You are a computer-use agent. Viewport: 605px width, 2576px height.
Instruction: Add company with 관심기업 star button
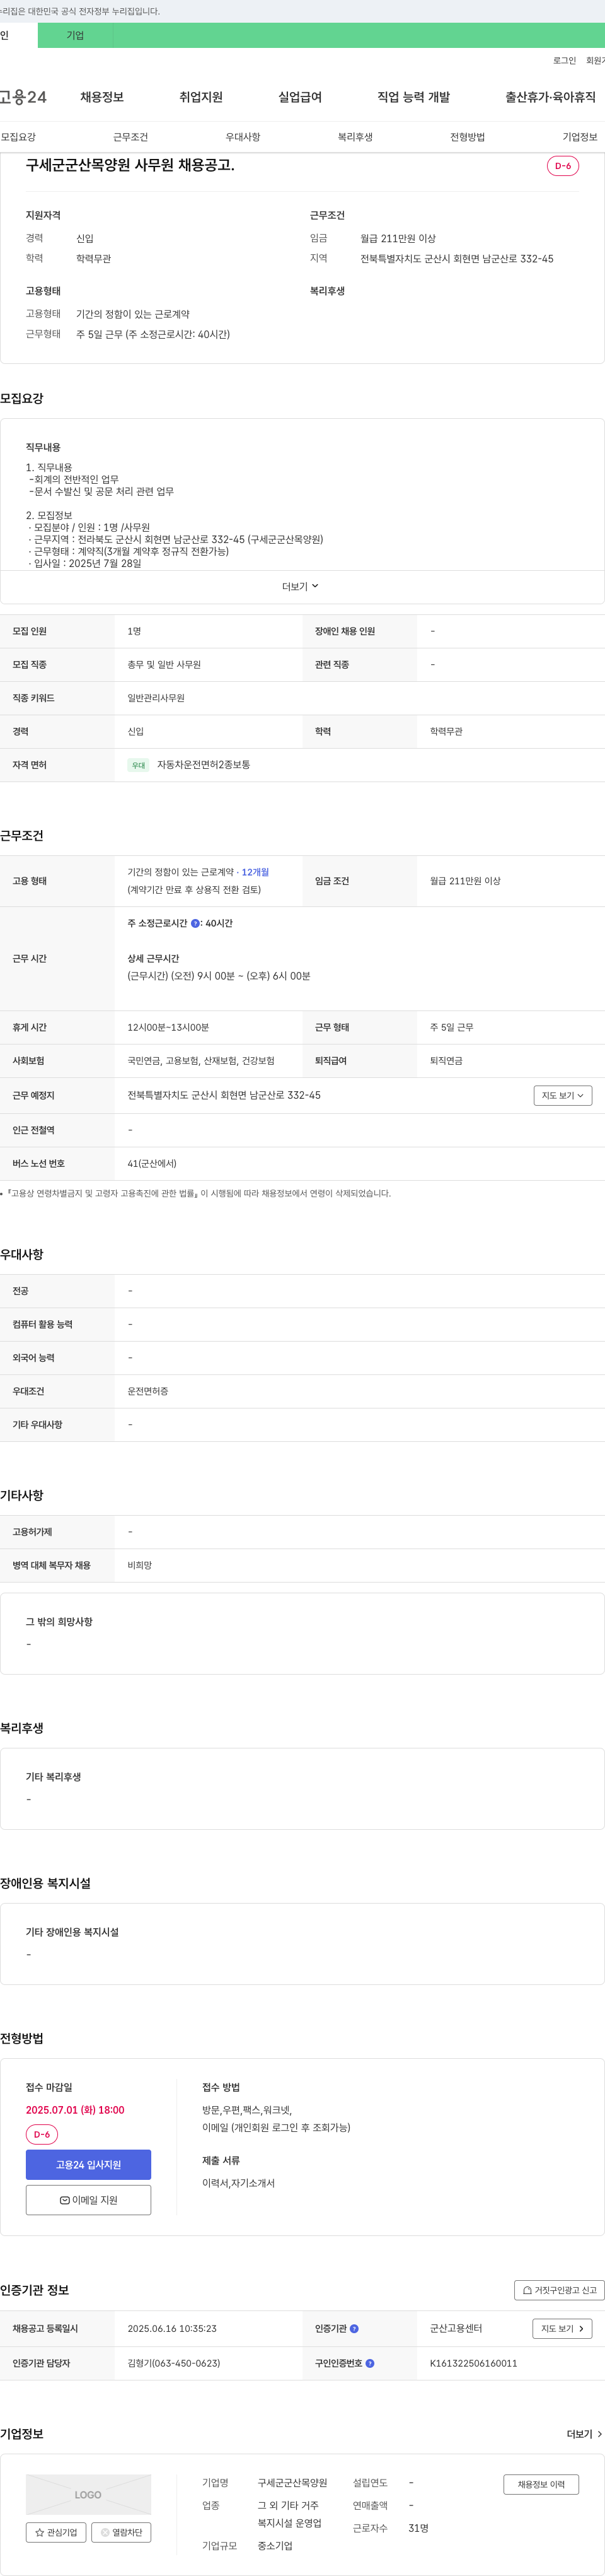coord(56,2533)
